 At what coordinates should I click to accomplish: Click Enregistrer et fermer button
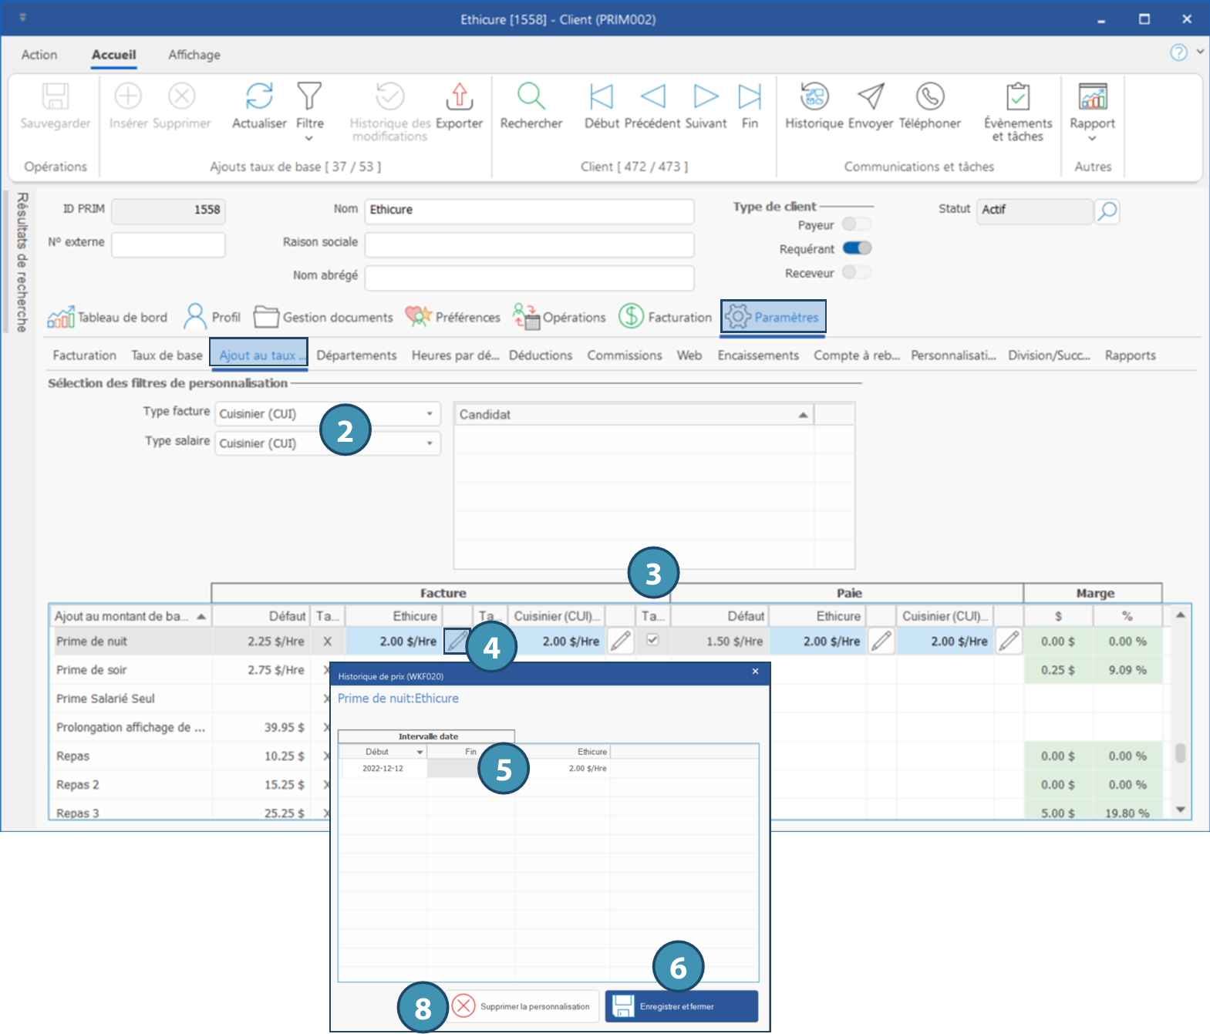pyautogui.click(x=681, y=1006)
